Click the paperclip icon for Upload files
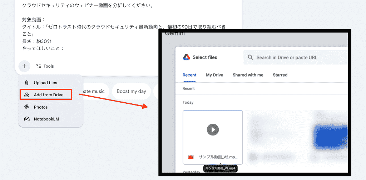The image size is (366, 180). 27,83
